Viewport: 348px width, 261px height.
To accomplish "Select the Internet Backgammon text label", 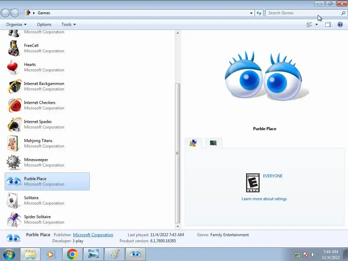I will [x=44, y=84].
